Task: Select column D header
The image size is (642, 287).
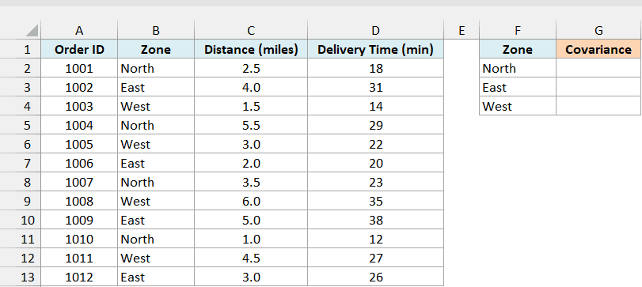Action: [375, 30]
